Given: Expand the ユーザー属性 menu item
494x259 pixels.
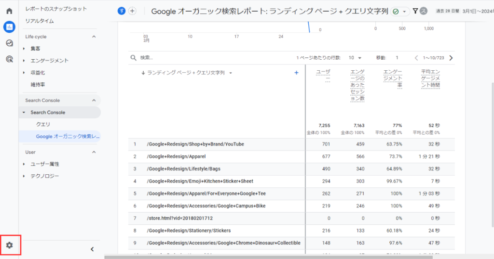Looking at the screenshot, I should click(24, 164).
